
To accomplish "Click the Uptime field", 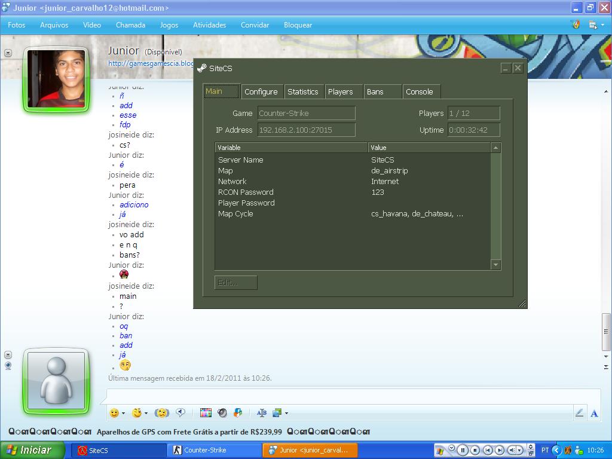I will pos(474,130).
